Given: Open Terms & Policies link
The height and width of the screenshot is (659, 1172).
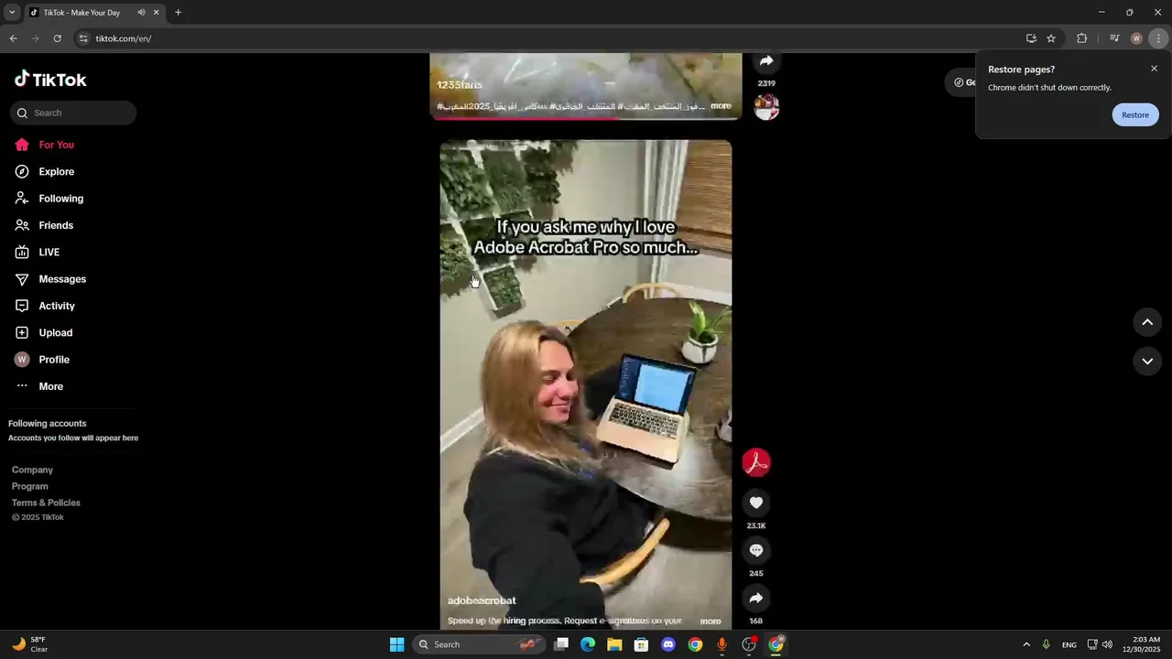Looking at the screenshot, I should pyautogui.click(x=46, y=502).
